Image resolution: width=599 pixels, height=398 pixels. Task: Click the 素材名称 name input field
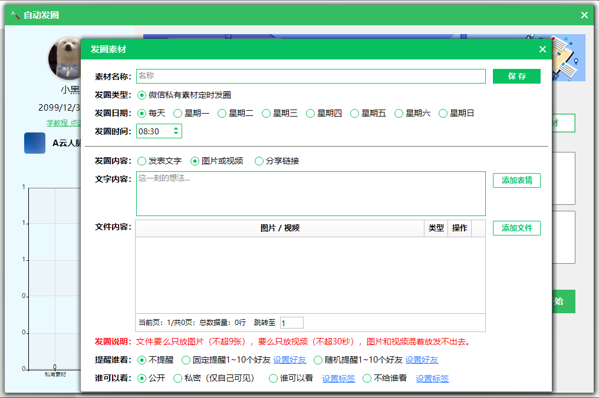tap(311, 77)
